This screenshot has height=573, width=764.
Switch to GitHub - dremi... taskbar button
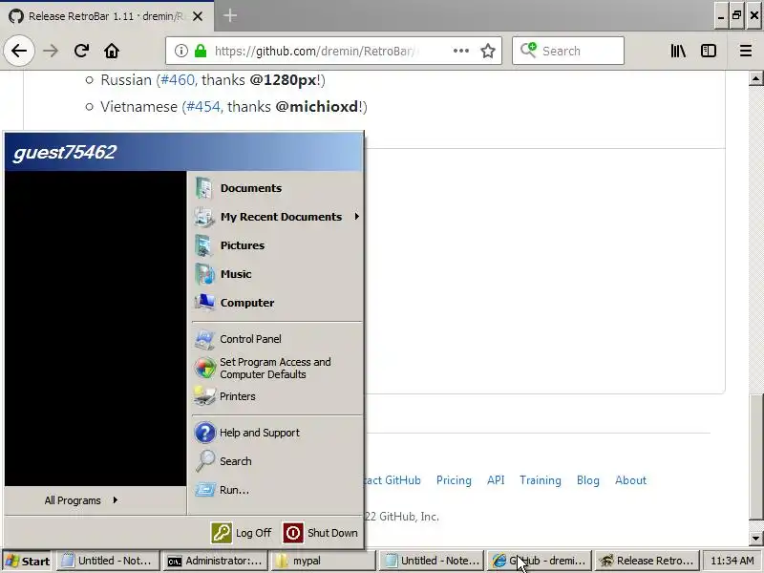(x=539, y=561)
